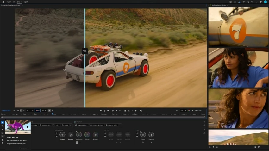Select the car number 7 close-up thumbnail
Image resolution: width=269 pixels, height=151 pixels.
[x=238, y=27]
